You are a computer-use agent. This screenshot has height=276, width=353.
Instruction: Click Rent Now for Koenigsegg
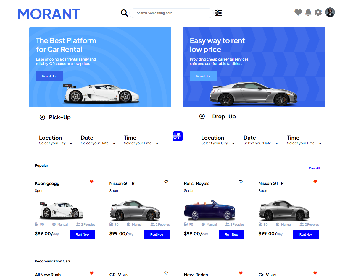coord(82,235)
